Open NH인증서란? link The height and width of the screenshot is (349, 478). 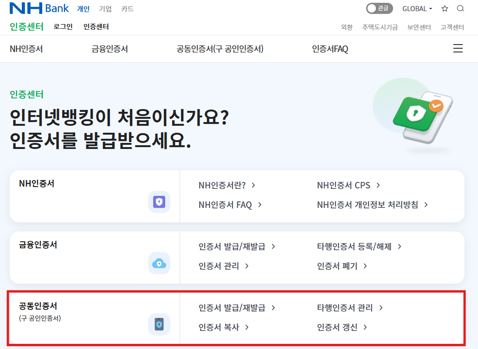[227, 185]
